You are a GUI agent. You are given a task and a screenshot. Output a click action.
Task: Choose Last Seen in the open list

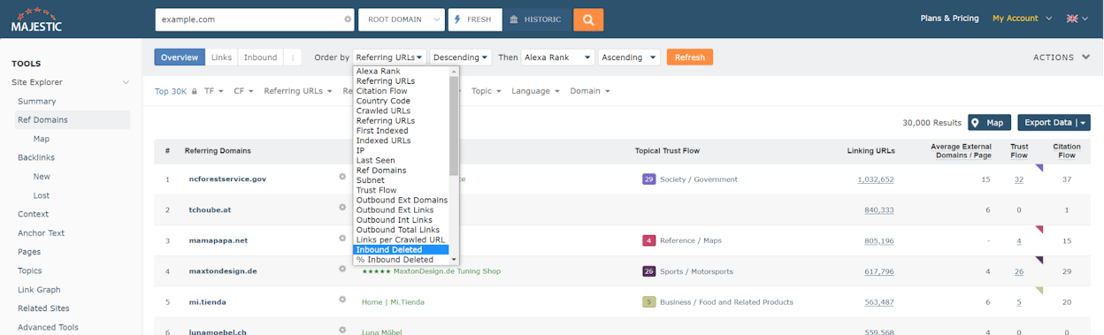click(x=402, y=161)
